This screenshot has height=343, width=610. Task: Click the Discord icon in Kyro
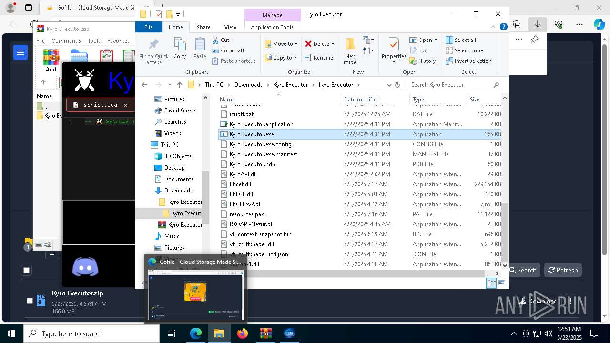(x=85, y=267)
